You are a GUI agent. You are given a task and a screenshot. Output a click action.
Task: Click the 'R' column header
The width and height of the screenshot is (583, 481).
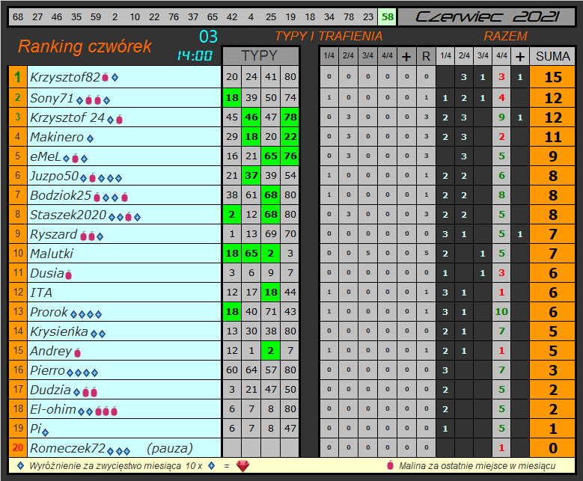click(426, 56)
